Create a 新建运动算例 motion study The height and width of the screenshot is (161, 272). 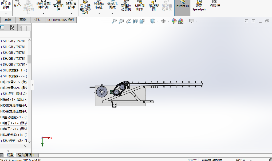[126, 6]
